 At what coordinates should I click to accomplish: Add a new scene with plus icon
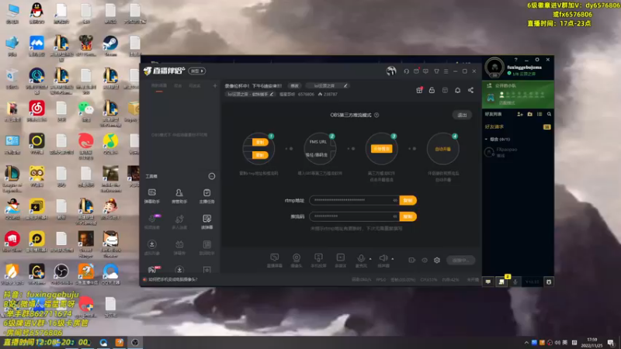click(215, 85)
